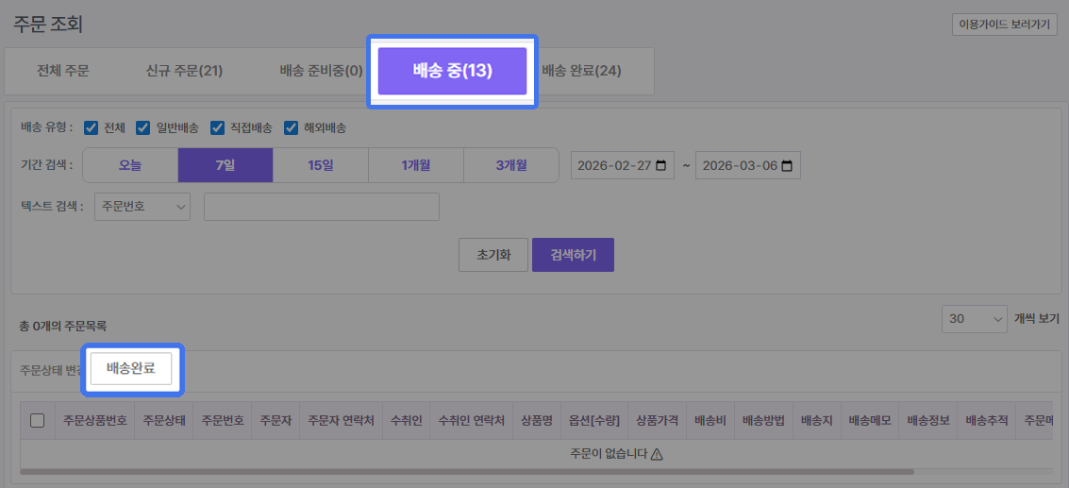
Task: Open calendar picker on start date 2026-02-27
Action: [x=660, y=165]
